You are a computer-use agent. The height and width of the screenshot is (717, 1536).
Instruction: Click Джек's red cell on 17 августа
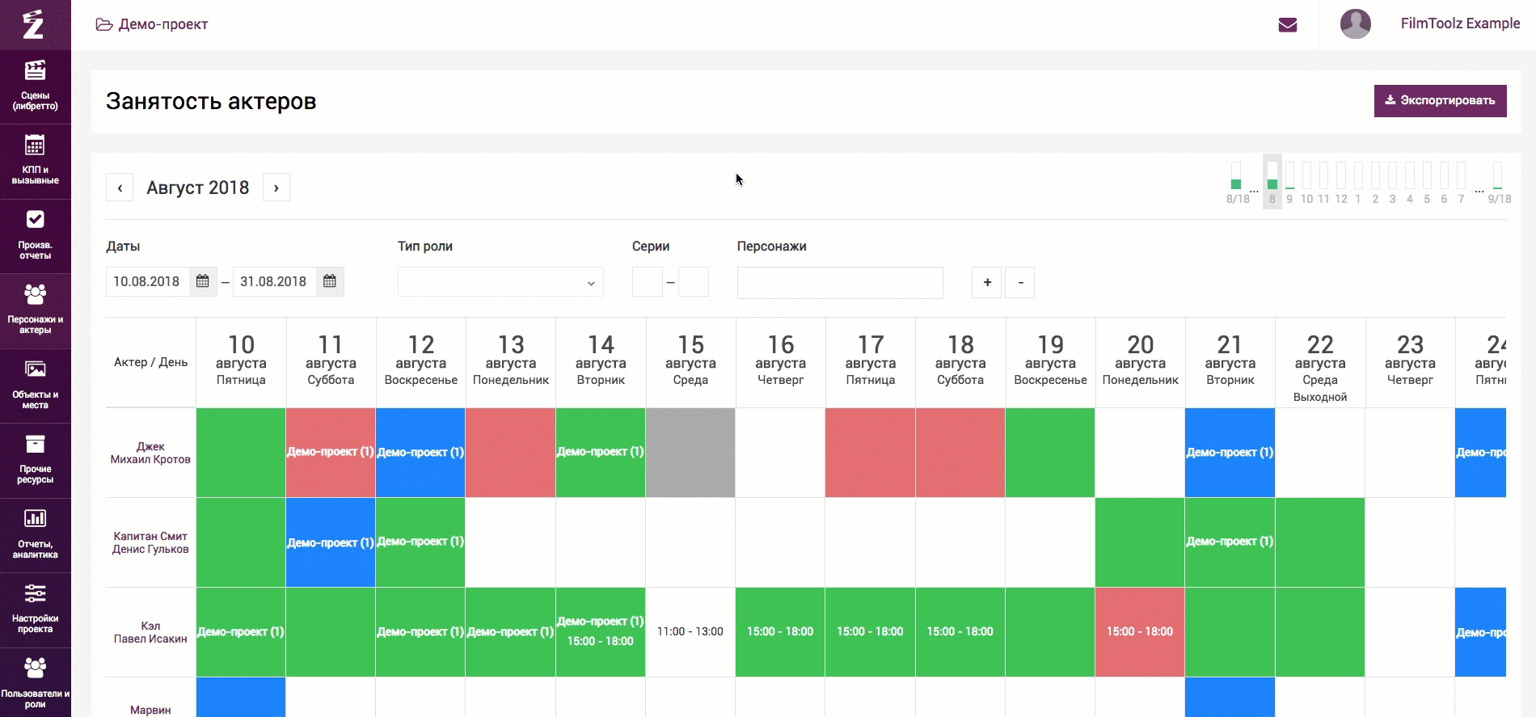coord(870,453)
